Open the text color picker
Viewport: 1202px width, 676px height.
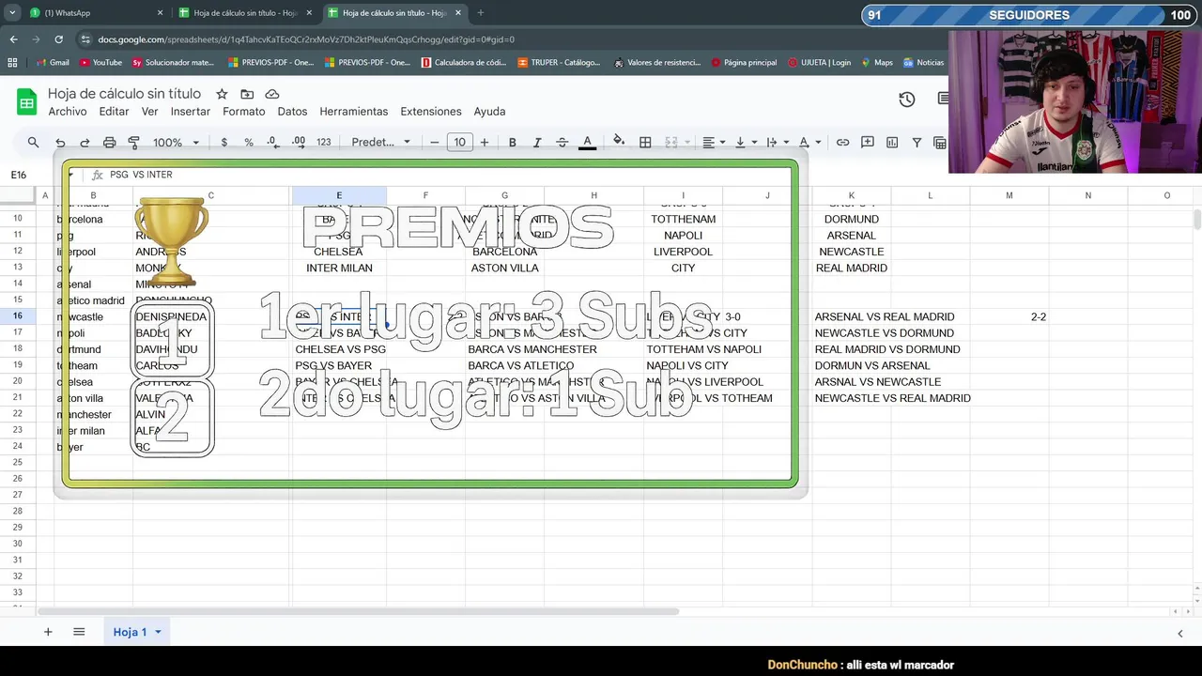[587, 142]
